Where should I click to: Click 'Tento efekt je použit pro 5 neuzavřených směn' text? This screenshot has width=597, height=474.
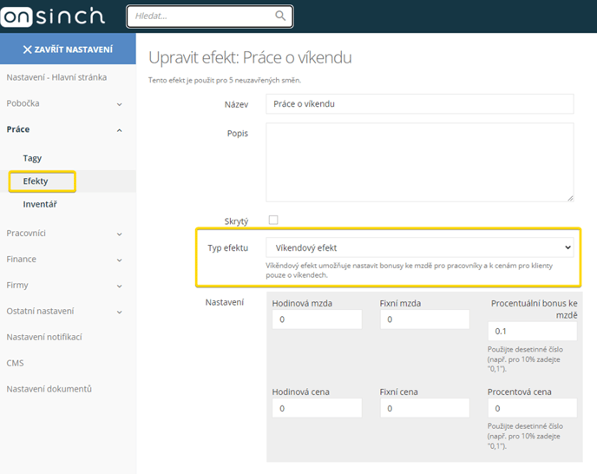(225, 80)
